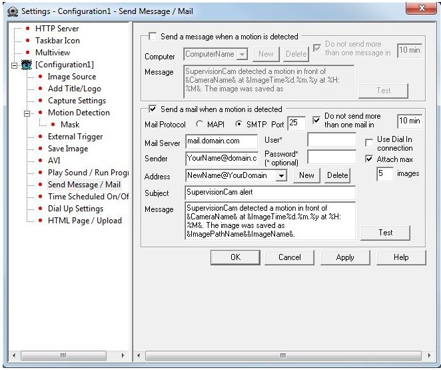Click the red bullet beside Time Scheduled On/Off
This screenshot has width=441, height=370.
click(40, 197)
